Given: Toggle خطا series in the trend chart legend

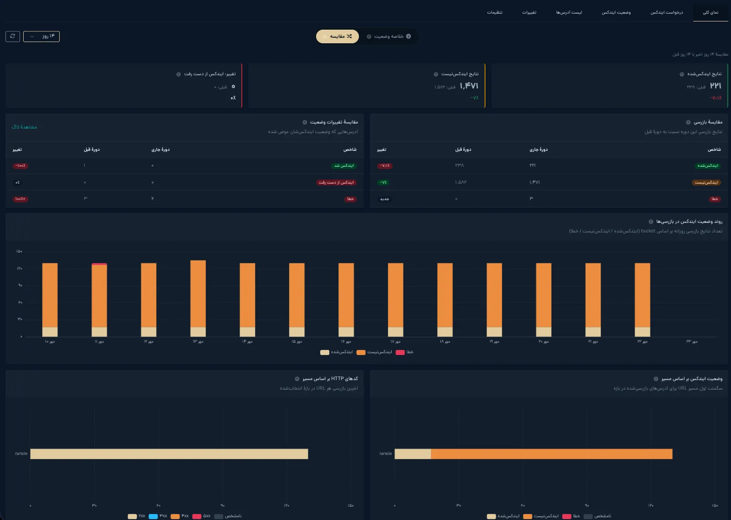Looking at the screenshot, I should 404,352.
